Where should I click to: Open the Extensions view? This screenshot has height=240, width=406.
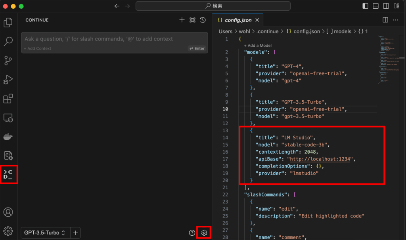pos(8,98)
